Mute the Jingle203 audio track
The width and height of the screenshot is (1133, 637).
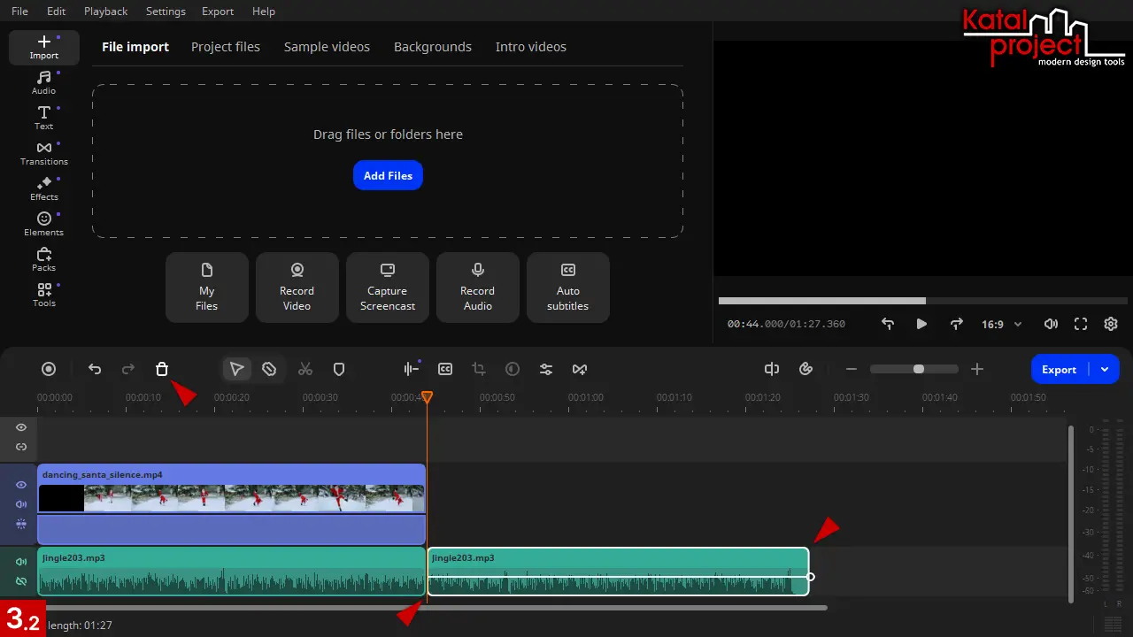pyautogui.click(x=21, y=562)
